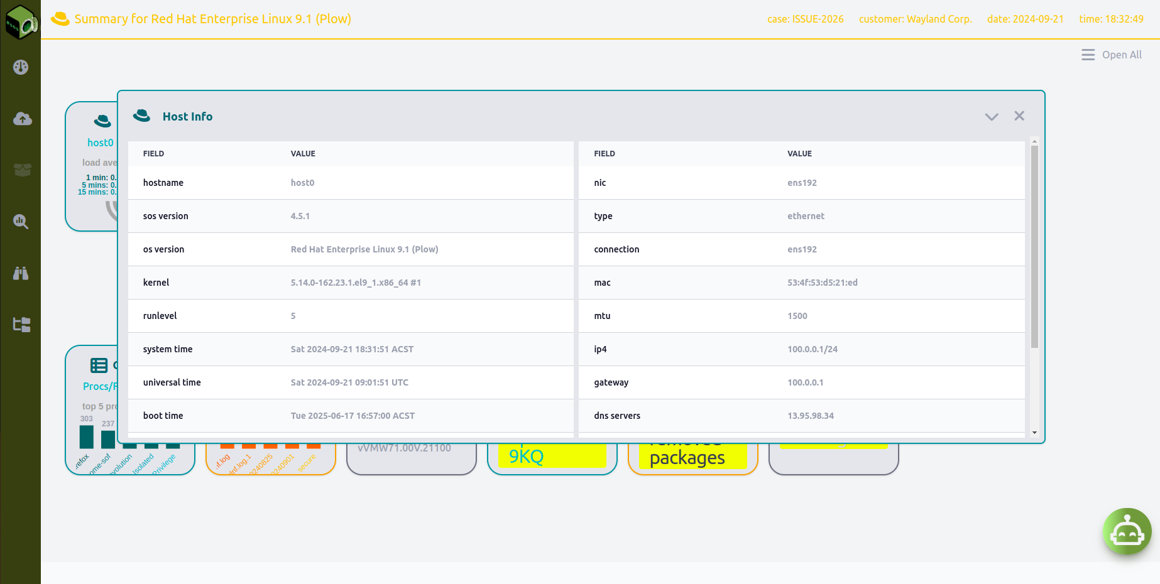Click time: 18:32:49 header text
Viewport: 1160px width, 584px height.
[1112, 19]
